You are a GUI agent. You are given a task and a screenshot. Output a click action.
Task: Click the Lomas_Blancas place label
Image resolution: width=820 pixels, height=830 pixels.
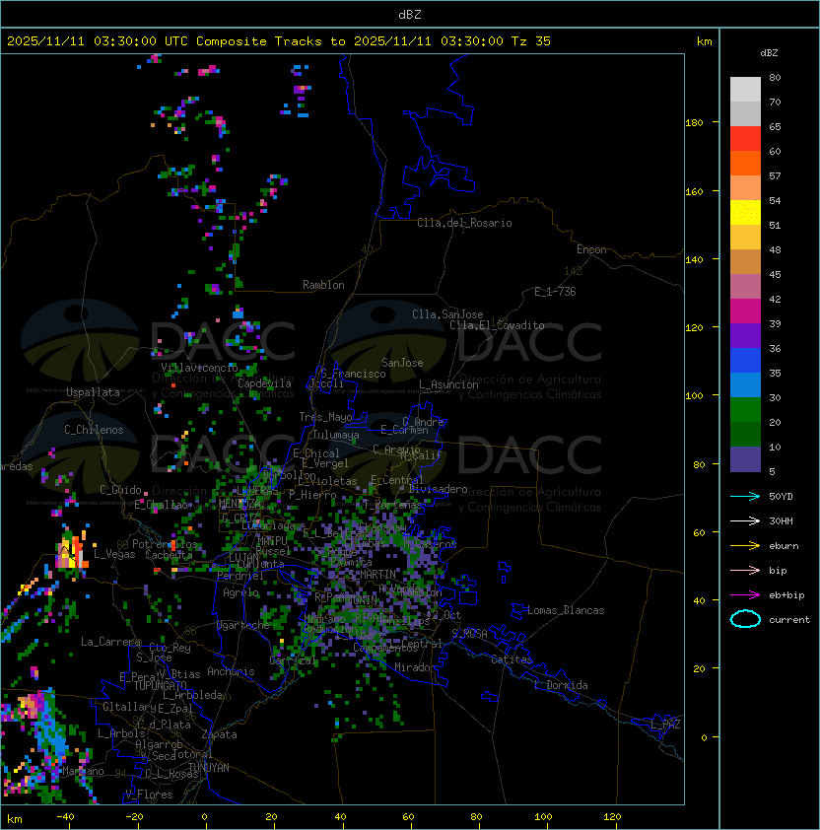(x=566, y=610)
